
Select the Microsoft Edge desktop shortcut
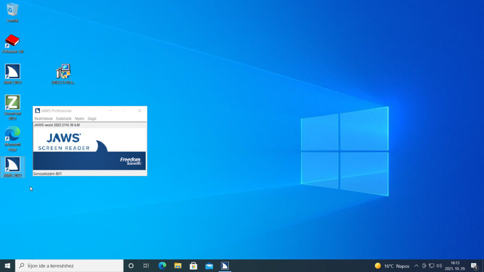pos(12,138)
